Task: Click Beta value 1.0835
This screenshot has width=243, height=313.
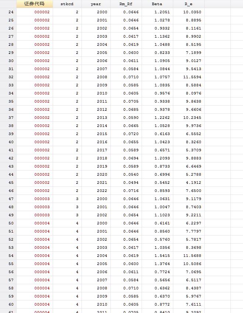Action: (x=162, y=85)
